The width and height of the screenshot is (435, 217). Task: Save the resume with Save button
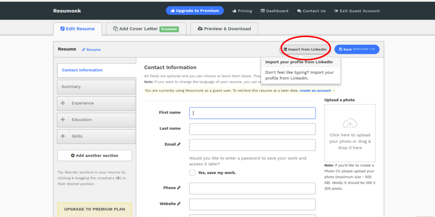357,49
